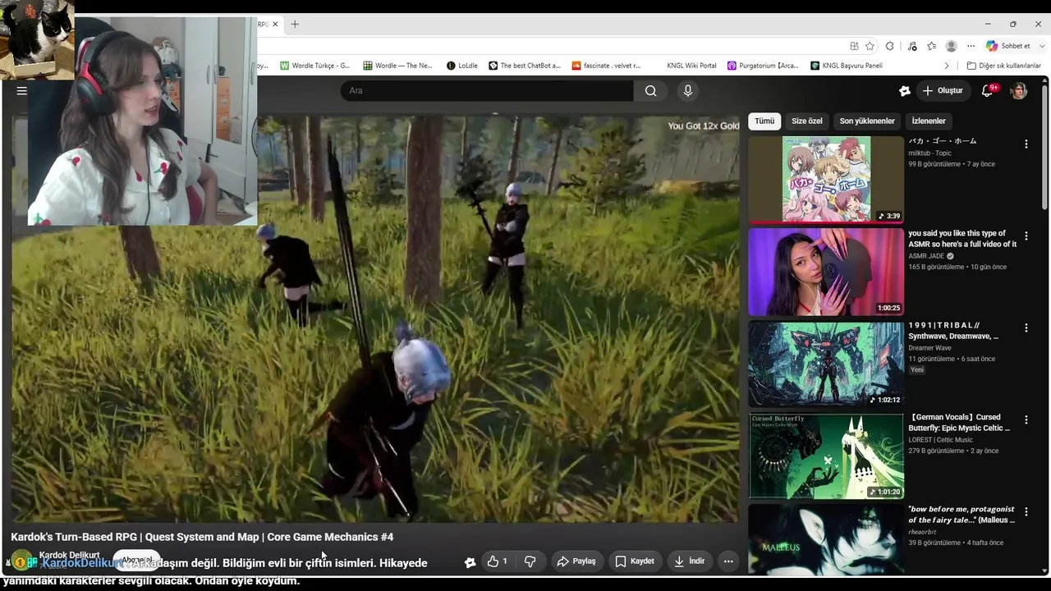This screenshot has height=591, width=1051.
Task: Expand the dropdown arrow beside Sohbet et
Action: pos(1042,46)
